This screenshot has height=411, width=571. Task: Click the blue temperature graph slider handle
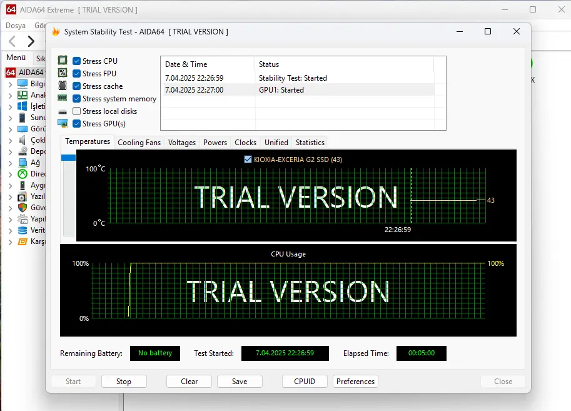68,158
